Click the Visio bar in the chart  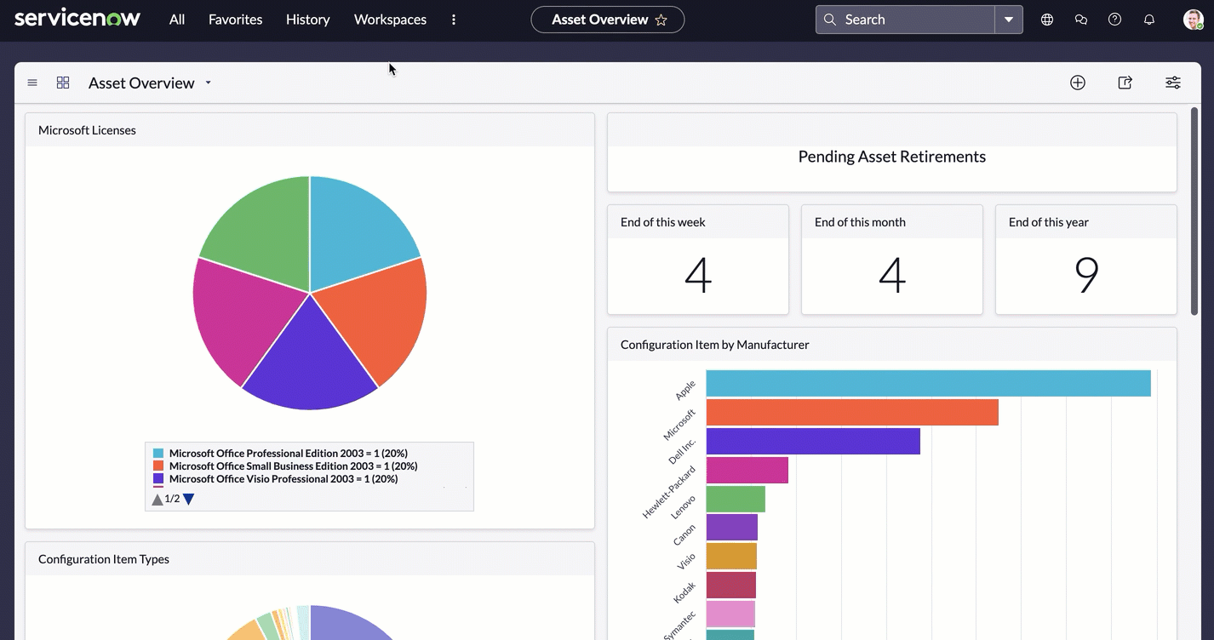731,556
